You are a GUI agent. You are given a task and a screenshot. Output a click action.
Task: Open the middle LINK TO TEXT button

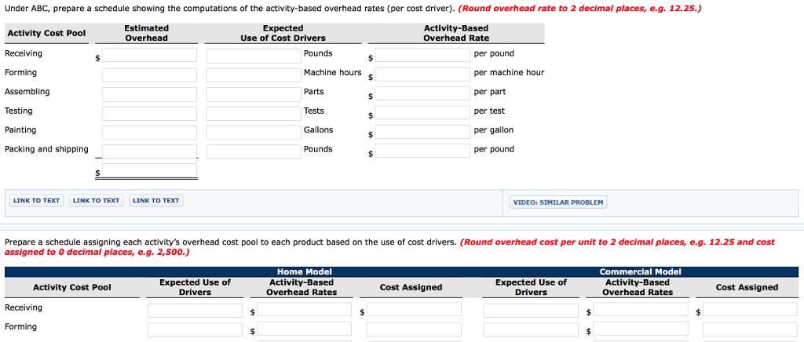point(97,201)
